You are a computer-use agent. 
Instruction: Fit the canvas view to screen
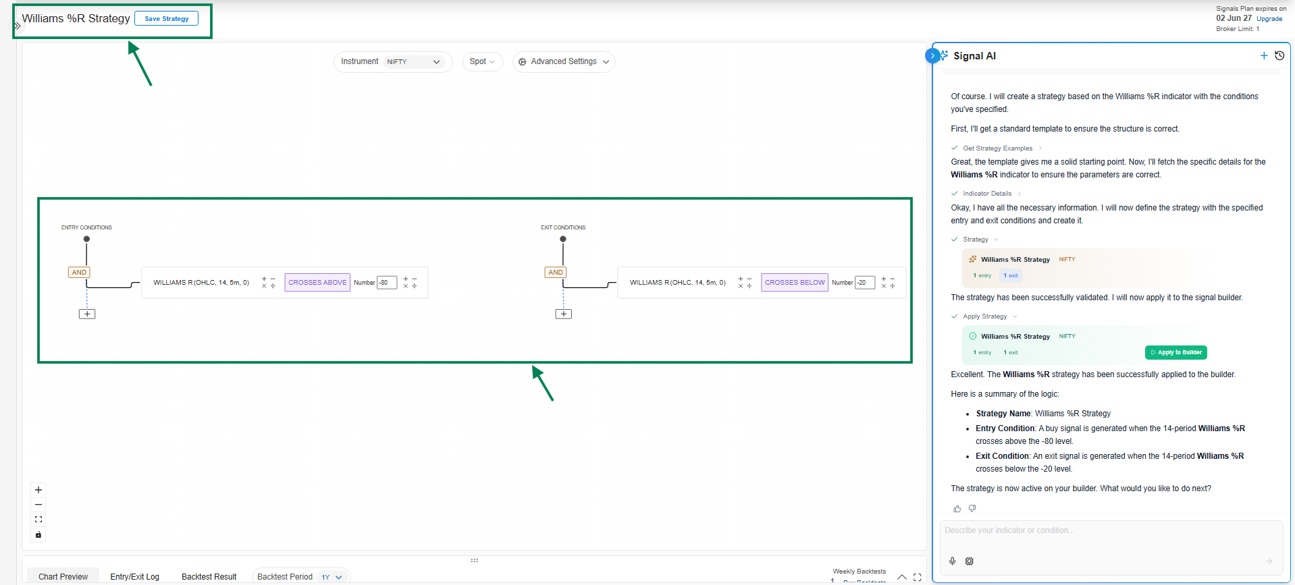(x=38, y=520)
